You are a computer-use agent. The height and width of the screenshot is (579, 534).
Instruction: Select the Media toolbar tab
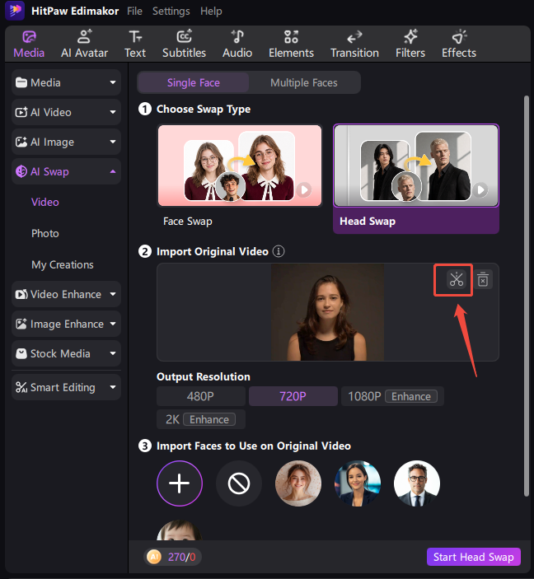(29, 44)
